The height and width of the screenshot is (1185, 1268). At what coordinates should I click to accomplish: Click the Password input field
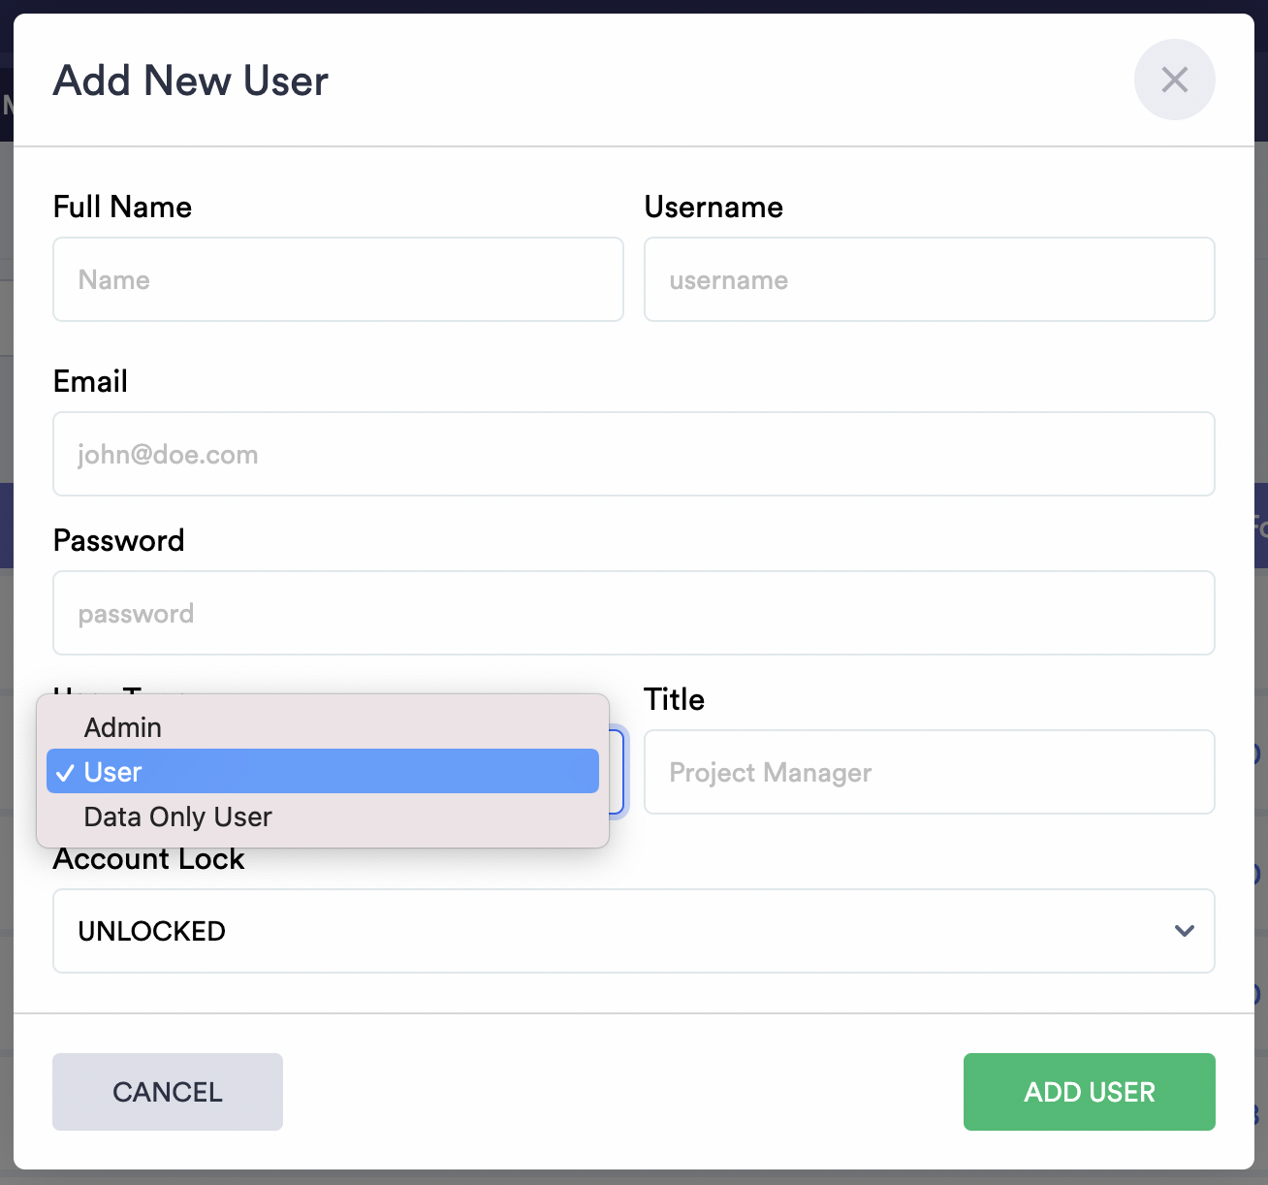pyautogui.click(x=632, y=613)
